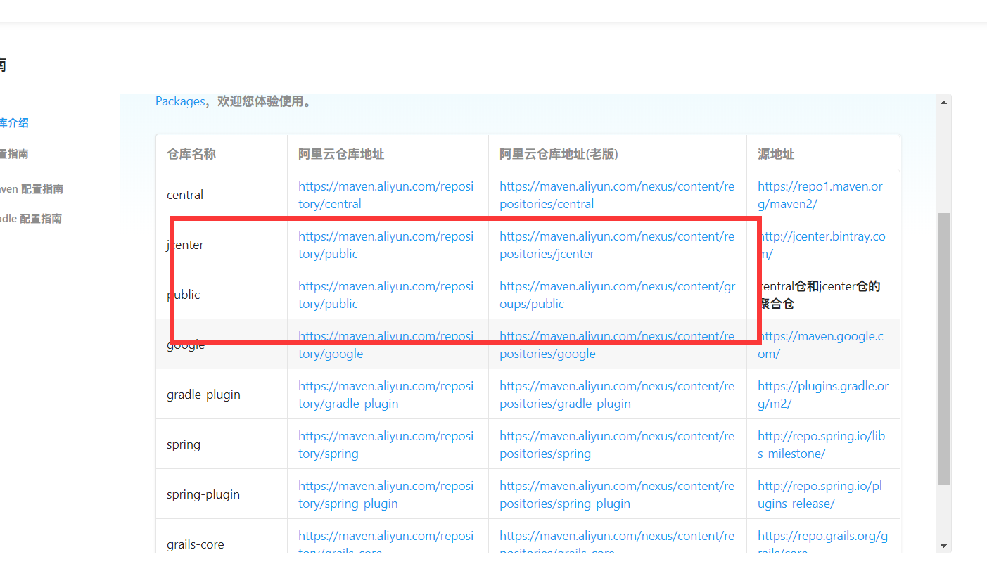Open the nexus groups/public old link

pos(617,295)
